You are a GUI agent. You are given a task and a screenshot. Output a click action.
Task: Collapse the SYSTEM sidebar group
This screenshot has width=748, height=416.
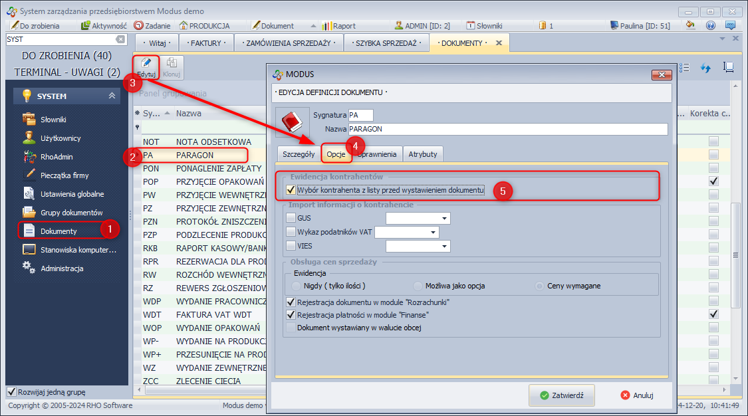[112, 96]
